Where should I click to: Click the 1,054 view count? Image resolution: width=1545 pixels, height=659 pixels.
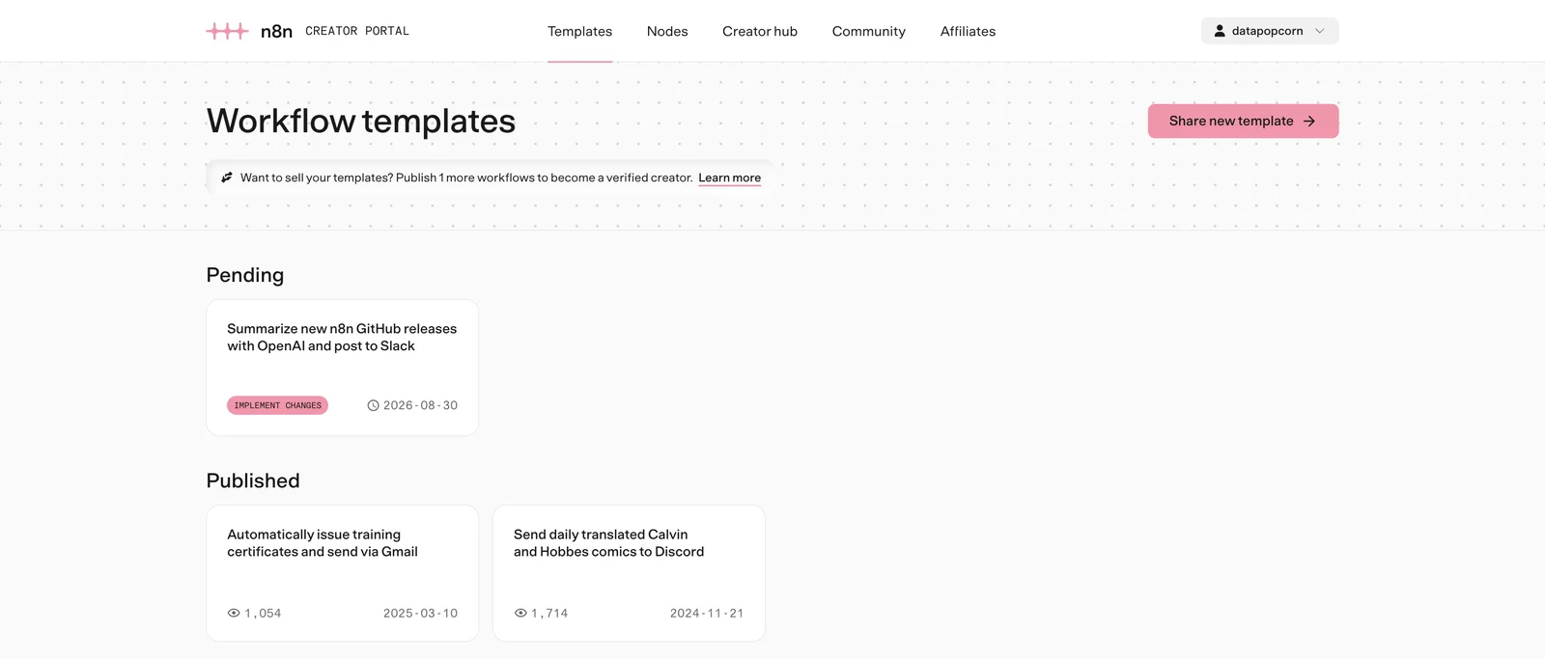[263, 613]
